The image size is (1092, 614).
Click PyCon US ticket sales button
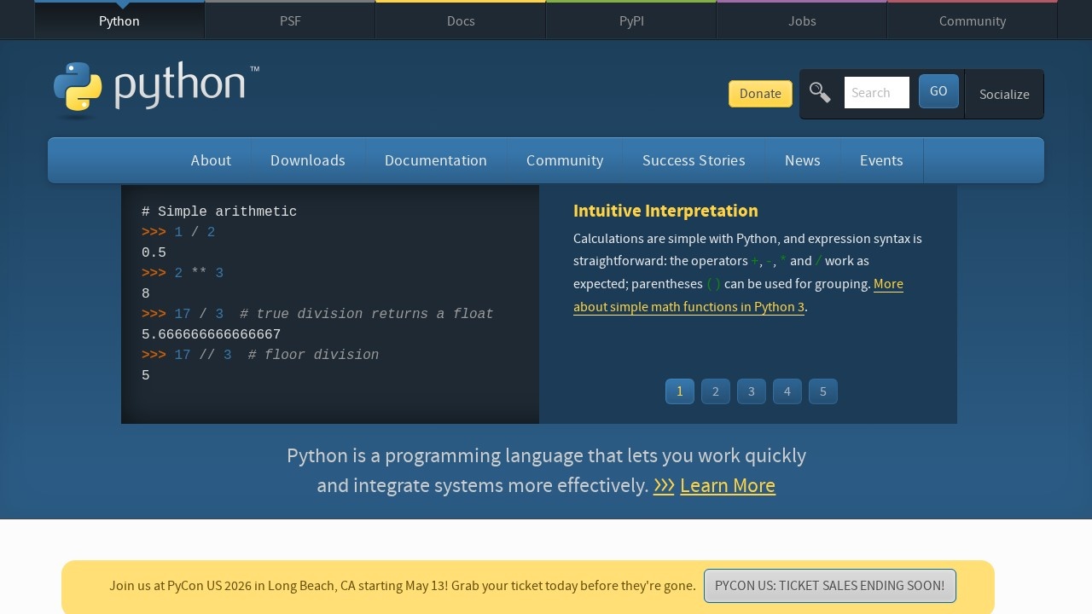pos(830,586)
